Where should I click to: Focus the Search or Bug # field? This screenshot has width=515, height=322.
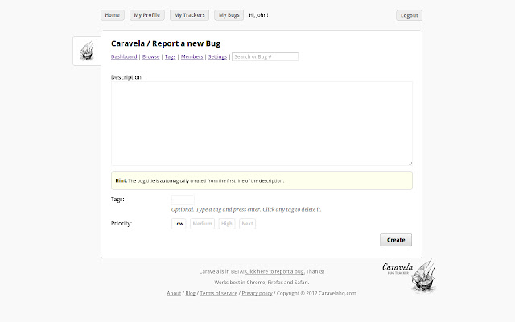(265, 56)
